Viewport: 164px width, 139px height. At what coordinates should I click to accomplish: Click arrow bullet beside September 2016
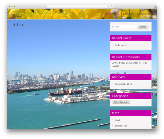113,83
